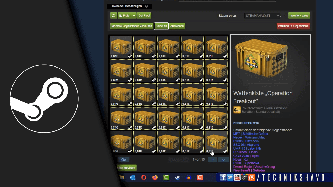Click the Steam price label text

(x=227, y=16)
